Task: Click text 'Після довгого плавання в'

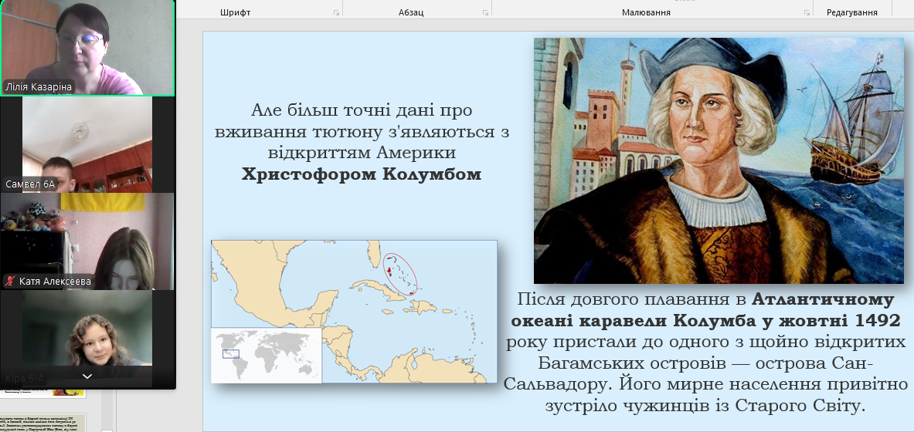Action: click(631, 300)
